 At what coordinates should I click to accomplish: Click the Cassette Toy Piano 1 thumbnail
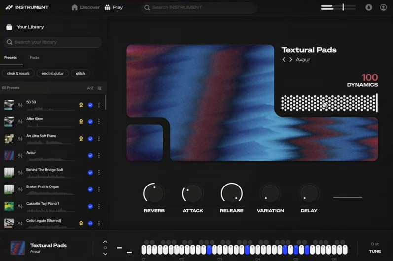[9, 206]
